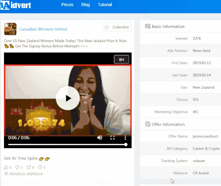
Task: Click the thumbs-up like icon
Action: pos(6,167)
